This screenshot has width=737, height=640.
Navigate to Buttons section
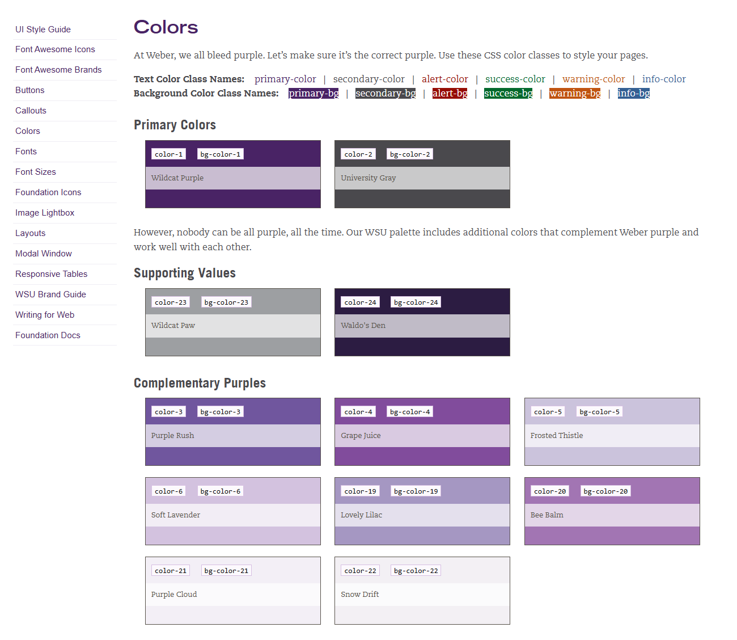tap(29, 90)
